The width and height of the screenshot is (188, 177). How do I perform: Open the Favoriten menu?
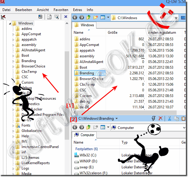coord(61,10)
